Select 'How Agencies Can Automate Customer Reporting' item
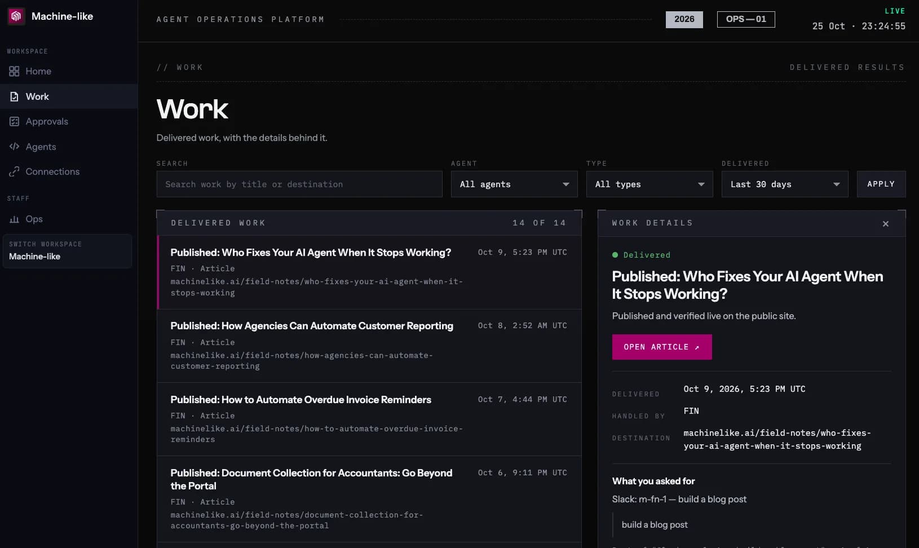 369,346
